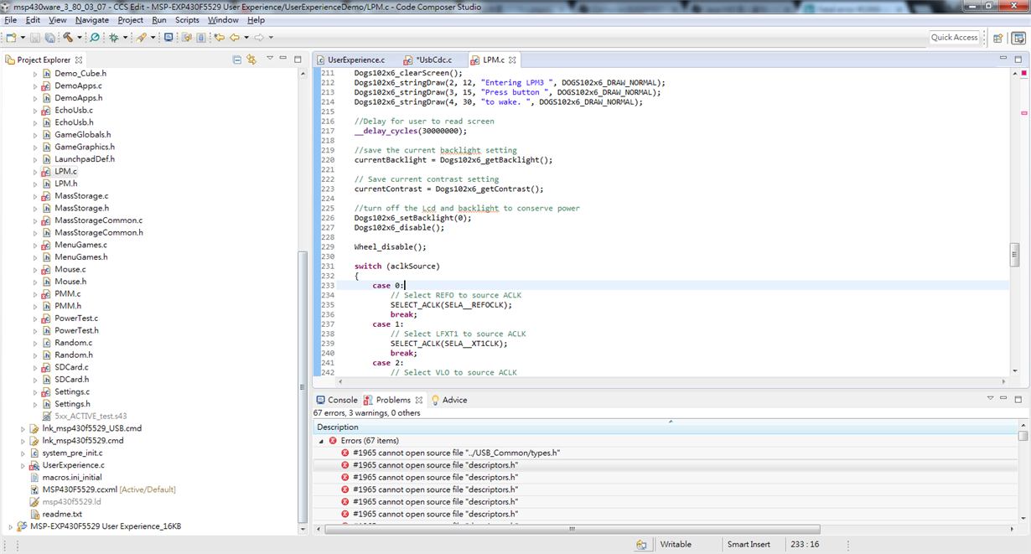Click the New file toolbar icon

point(11,38)
